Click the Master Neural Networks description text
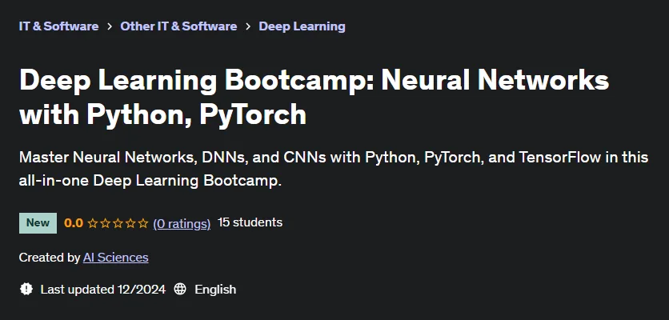This screenshot has width=669, height=320. [334, 169]
